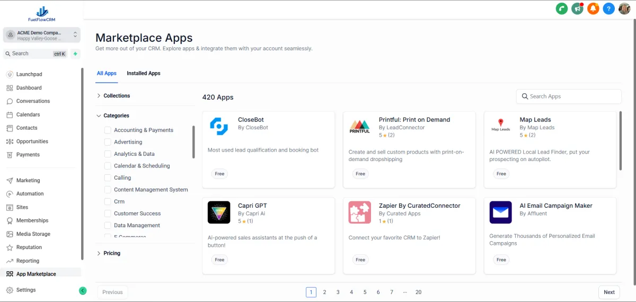Viewport: 636px width, 302px height.
Task: Open the CloseBot app card
Action: tap(269, 149)
